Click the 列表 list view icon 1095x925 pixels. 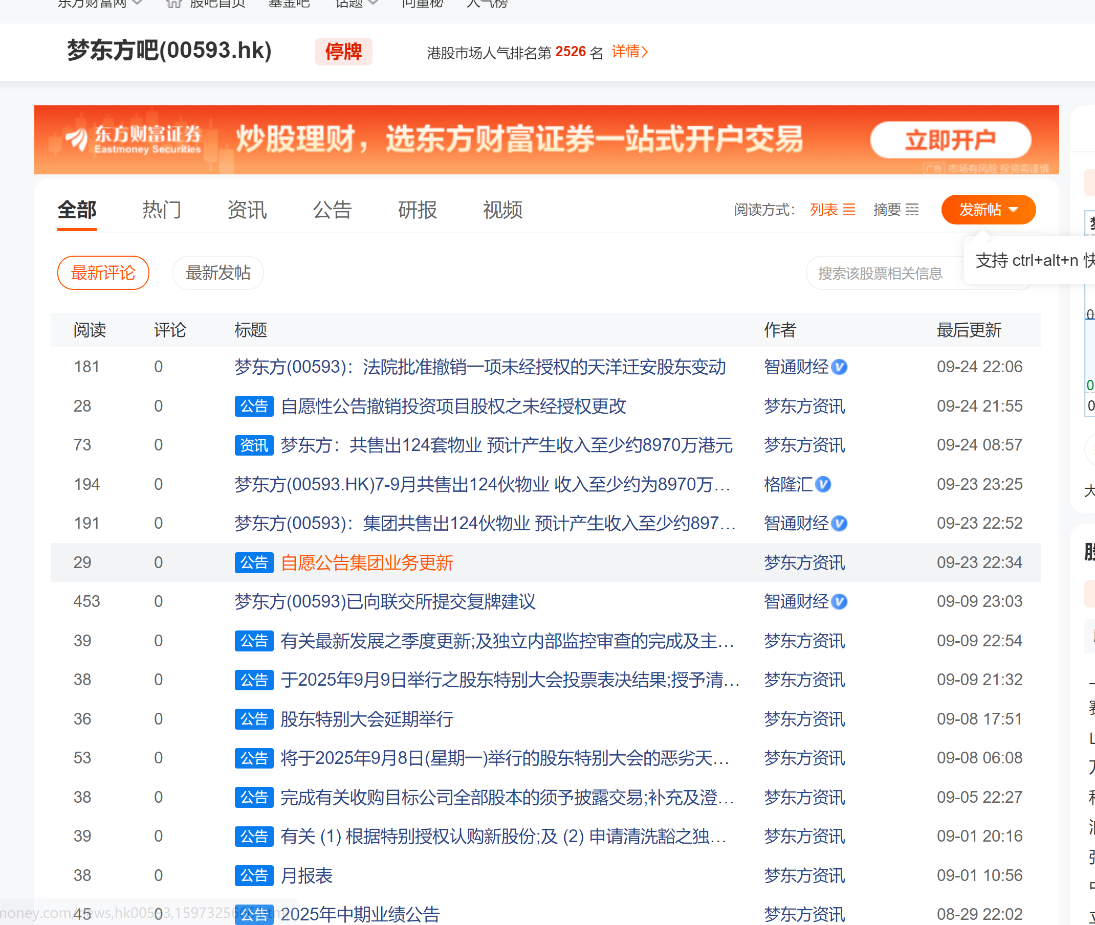(x=849, y=210)
